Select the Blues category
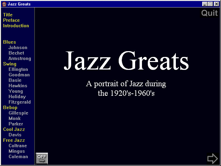Viewport: 221px width, 166px height. (x=10, y=42)
